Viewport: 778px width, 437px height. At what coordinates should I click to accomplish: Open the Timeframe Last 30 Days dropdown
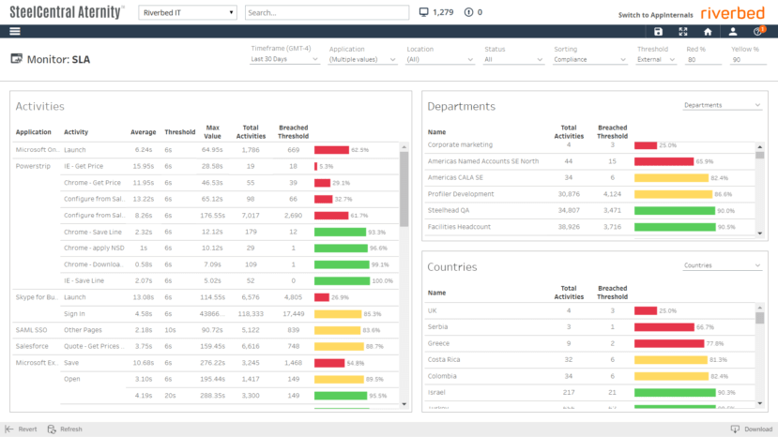(283, 59)
